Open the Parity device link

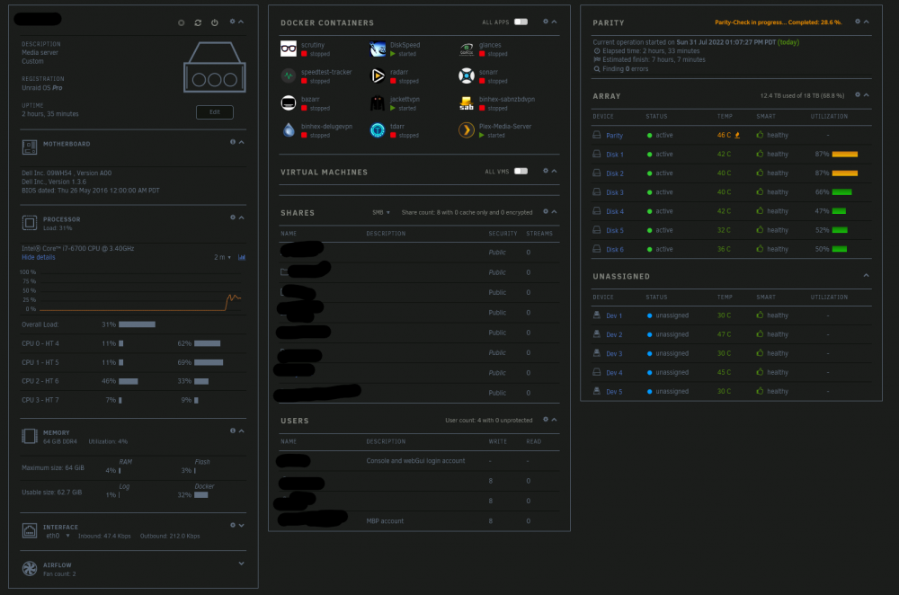point(615,136)
